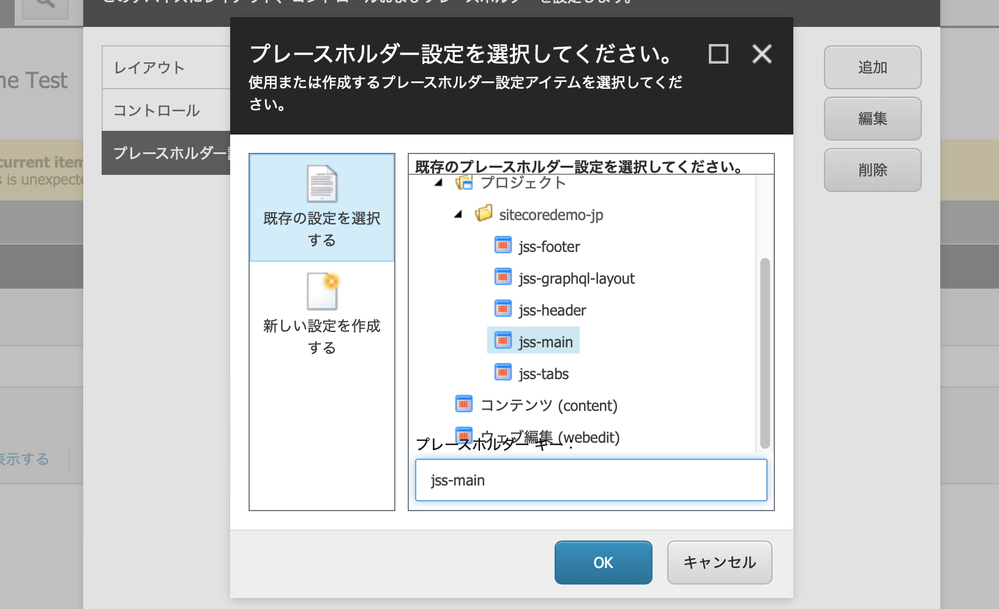This screenshot has height=609, width=999.
Task: Open the レイアウト tab
Action: pyautogui.click(x=166, y=67)
